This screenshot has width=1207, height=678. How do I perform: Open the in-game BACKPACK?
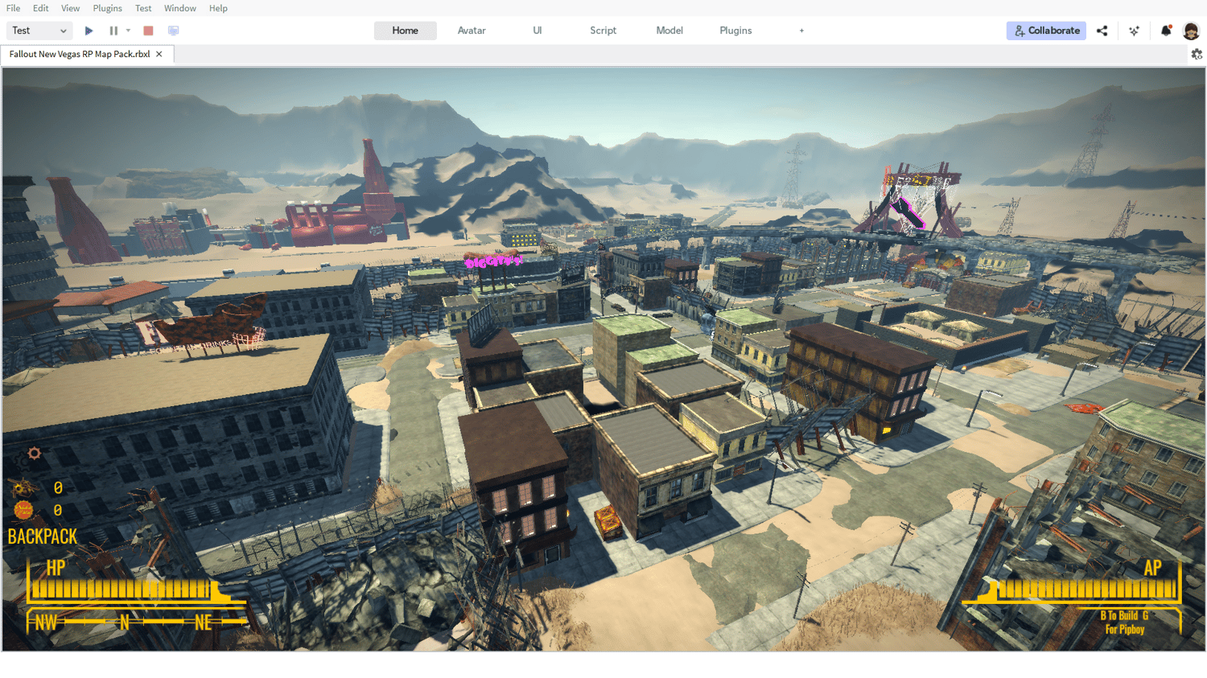43,536
